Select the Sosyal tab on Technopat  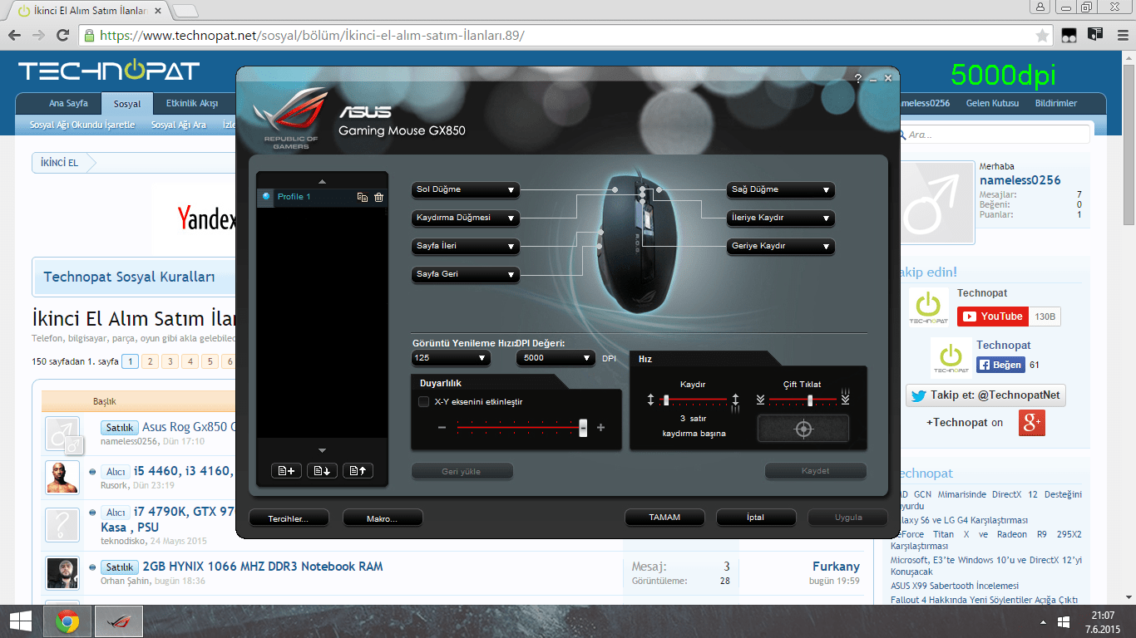pyautogui.click(x=127, y=105)
